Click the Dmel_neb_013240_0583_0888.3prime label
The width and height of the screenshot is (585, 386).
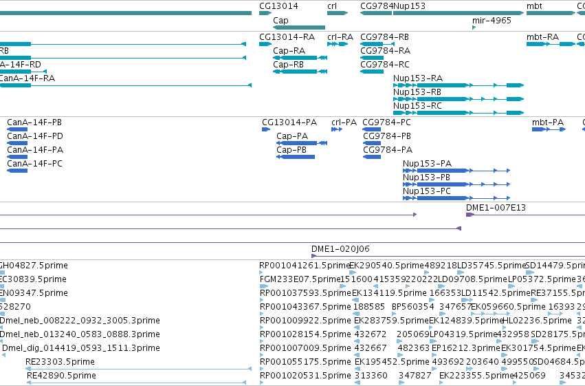(80, 334)
